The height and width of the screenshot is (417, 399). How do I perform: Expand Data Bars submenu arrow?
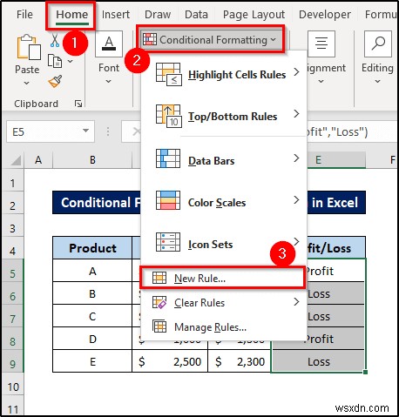click(296, 158)
